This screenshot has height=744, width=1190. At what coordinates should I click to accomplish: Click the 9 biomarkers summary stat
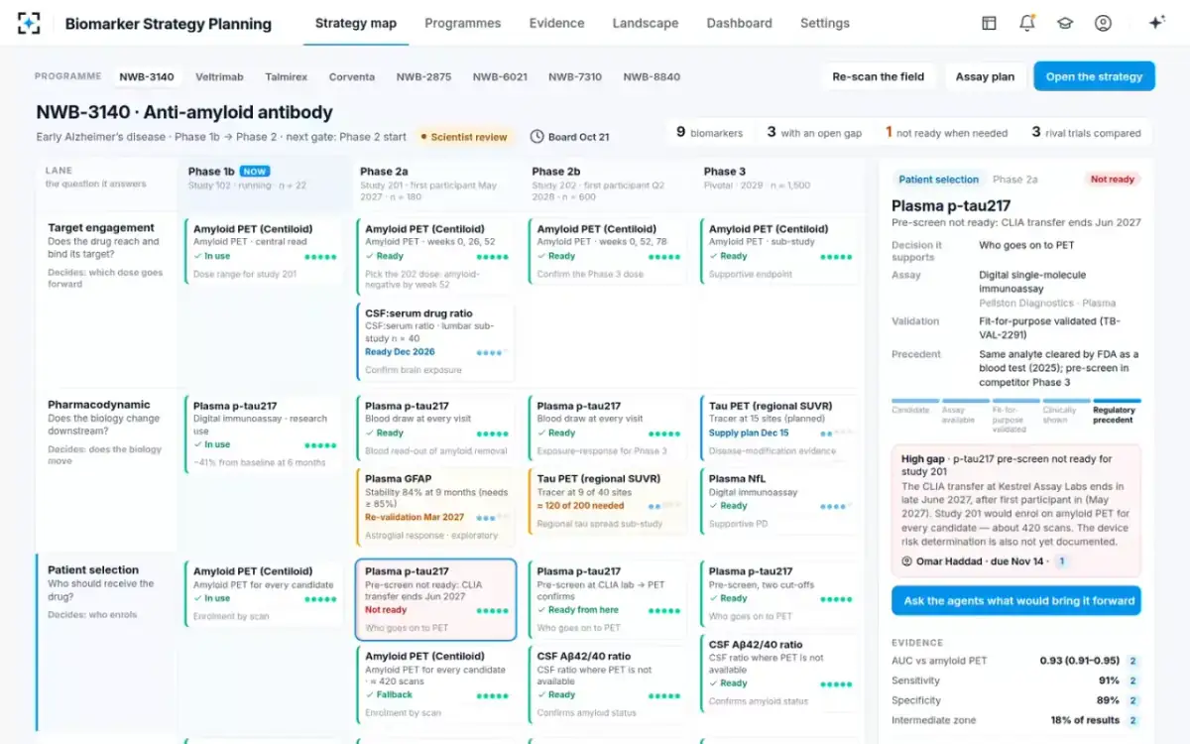709,132
